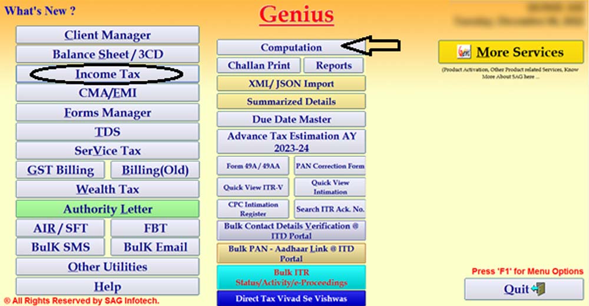Open the Due Date Master
Image resolution: width=589 pixels, height=306 pixels.
coord(291,119)
